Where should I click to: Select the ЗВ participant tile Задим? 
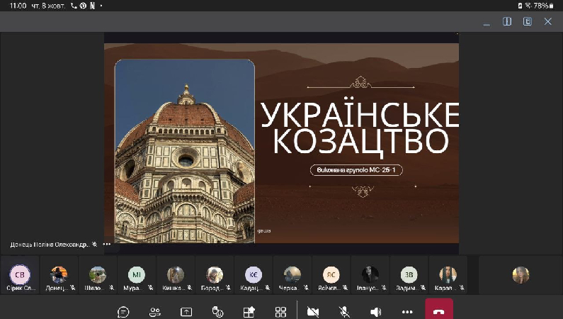pyautogui.click(x=409, y=275)
